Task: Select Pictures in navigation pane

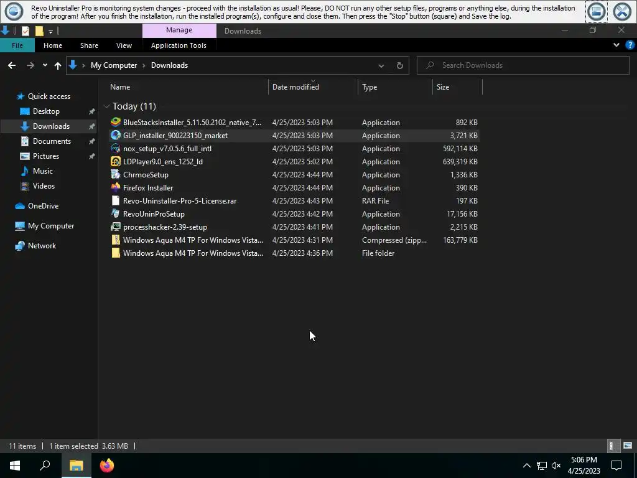Action: pos(46,156)
